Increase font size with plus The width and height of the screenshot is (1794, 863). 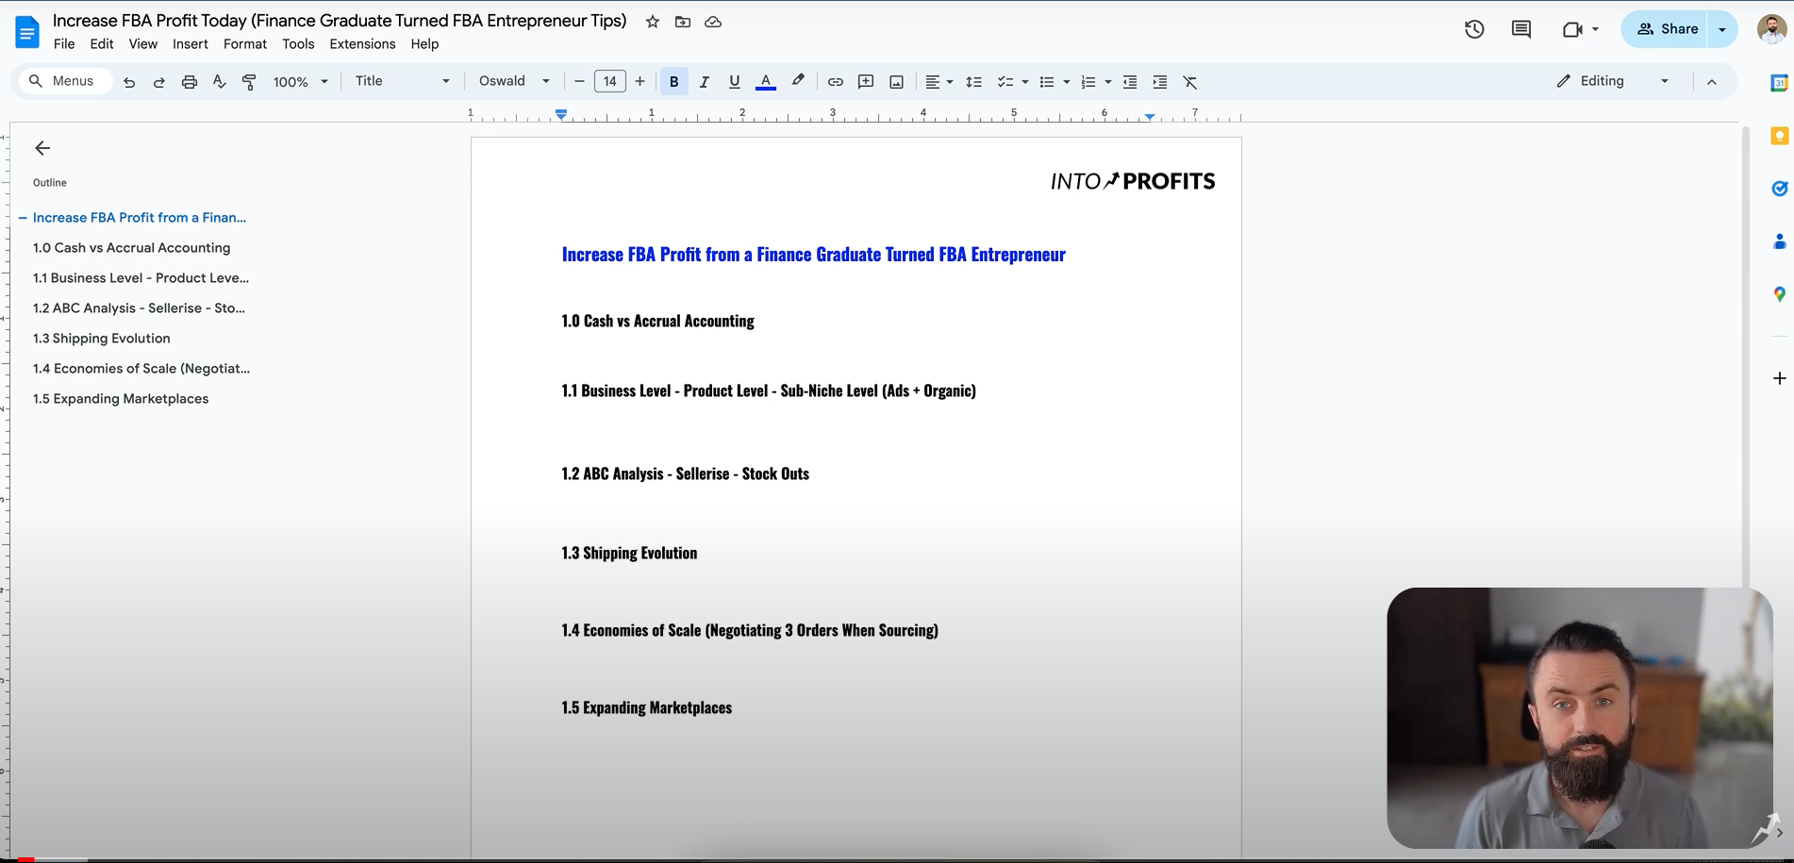(640, 82)
